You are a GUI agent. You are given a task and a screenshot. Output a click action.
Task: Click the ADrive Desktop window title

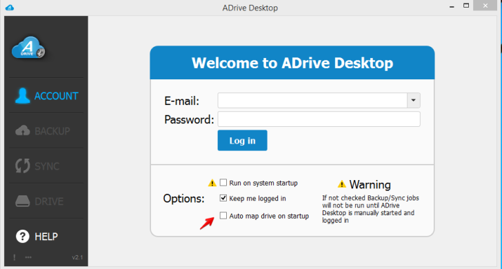250,8
